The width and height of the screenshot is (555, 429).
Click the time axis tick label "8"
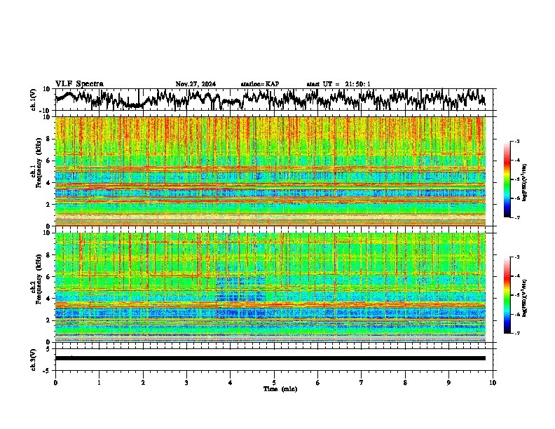(x=405, y=383)
